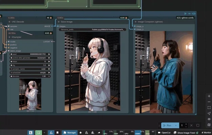Grab the drag handle dots left of Run
212x135 pixels.
point(159,126)
